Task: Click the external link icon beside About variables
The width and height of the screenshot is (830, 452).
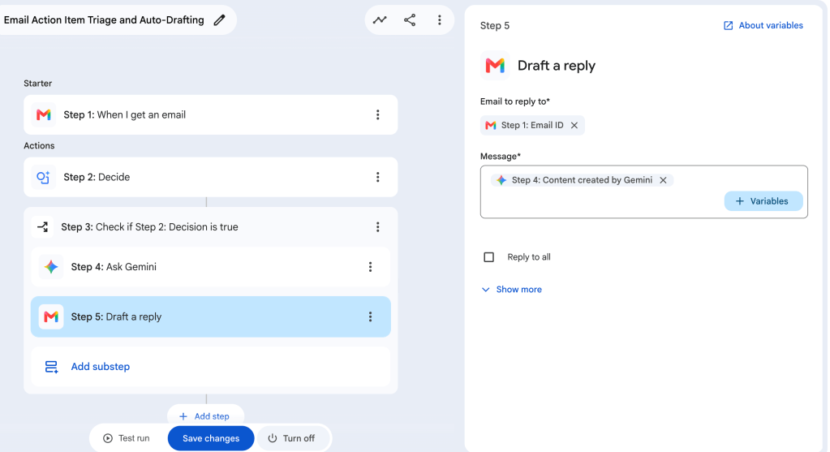Action: [x=729, y=25]
